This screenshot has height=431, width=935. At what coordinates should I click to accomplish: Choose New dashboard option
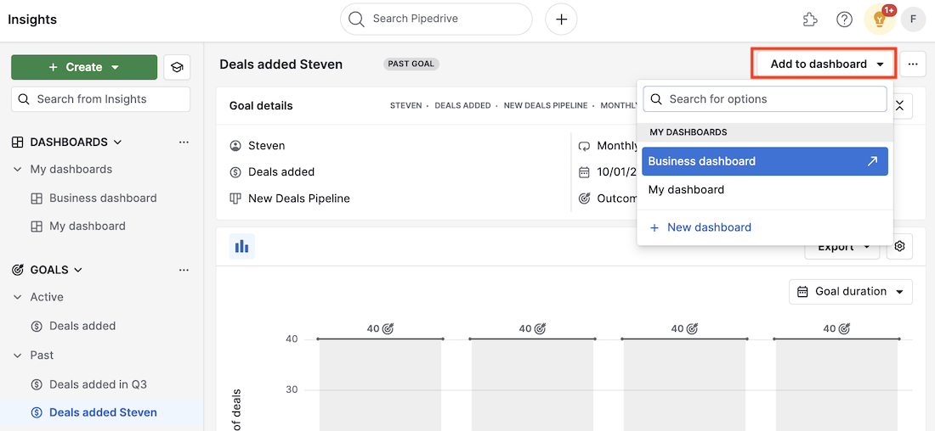click(700, 227)
